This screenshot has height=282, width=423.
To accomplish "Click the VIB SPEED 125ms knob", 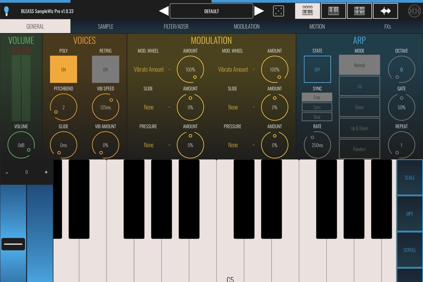I will click(105, 107).
